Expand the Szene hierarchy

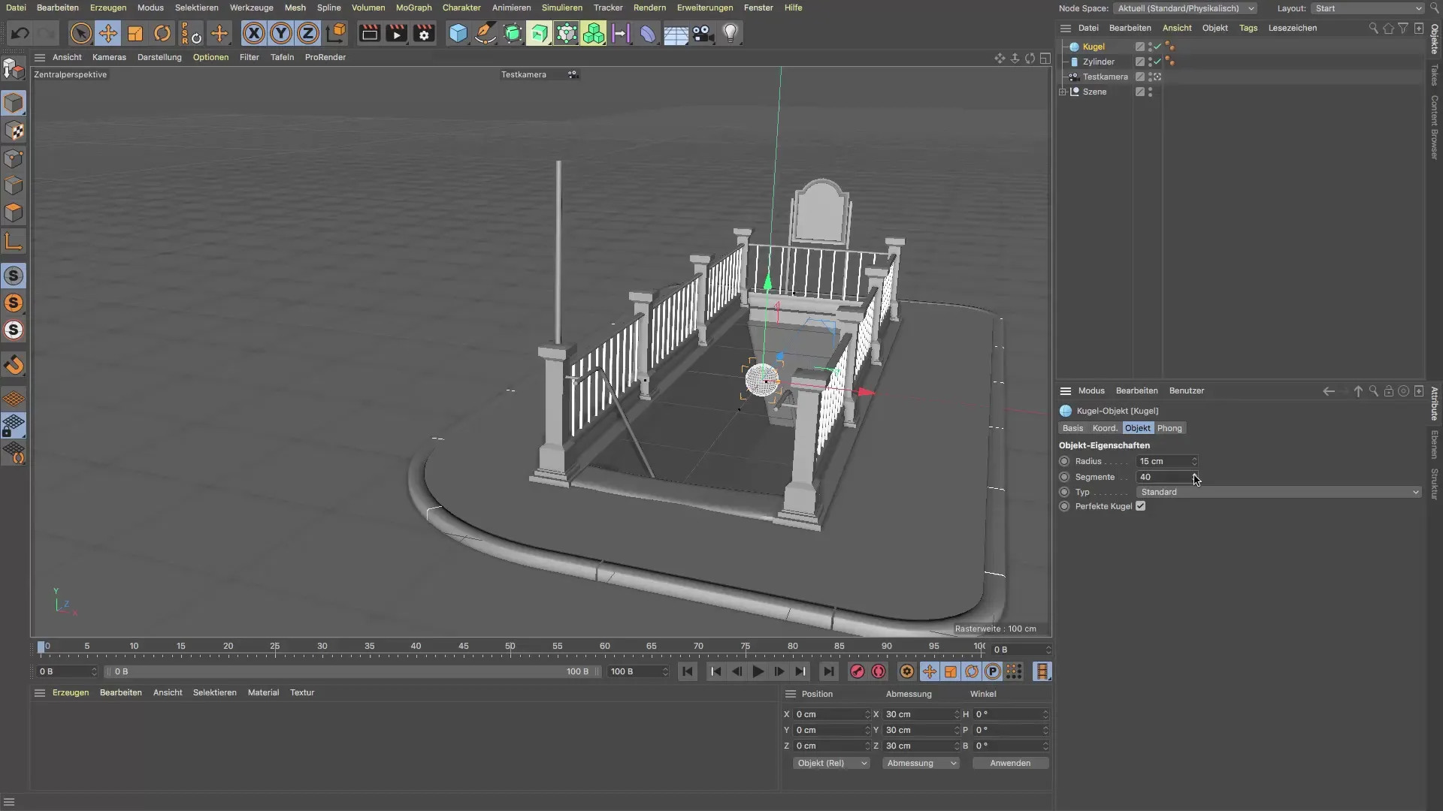[x=1063, y=92]
